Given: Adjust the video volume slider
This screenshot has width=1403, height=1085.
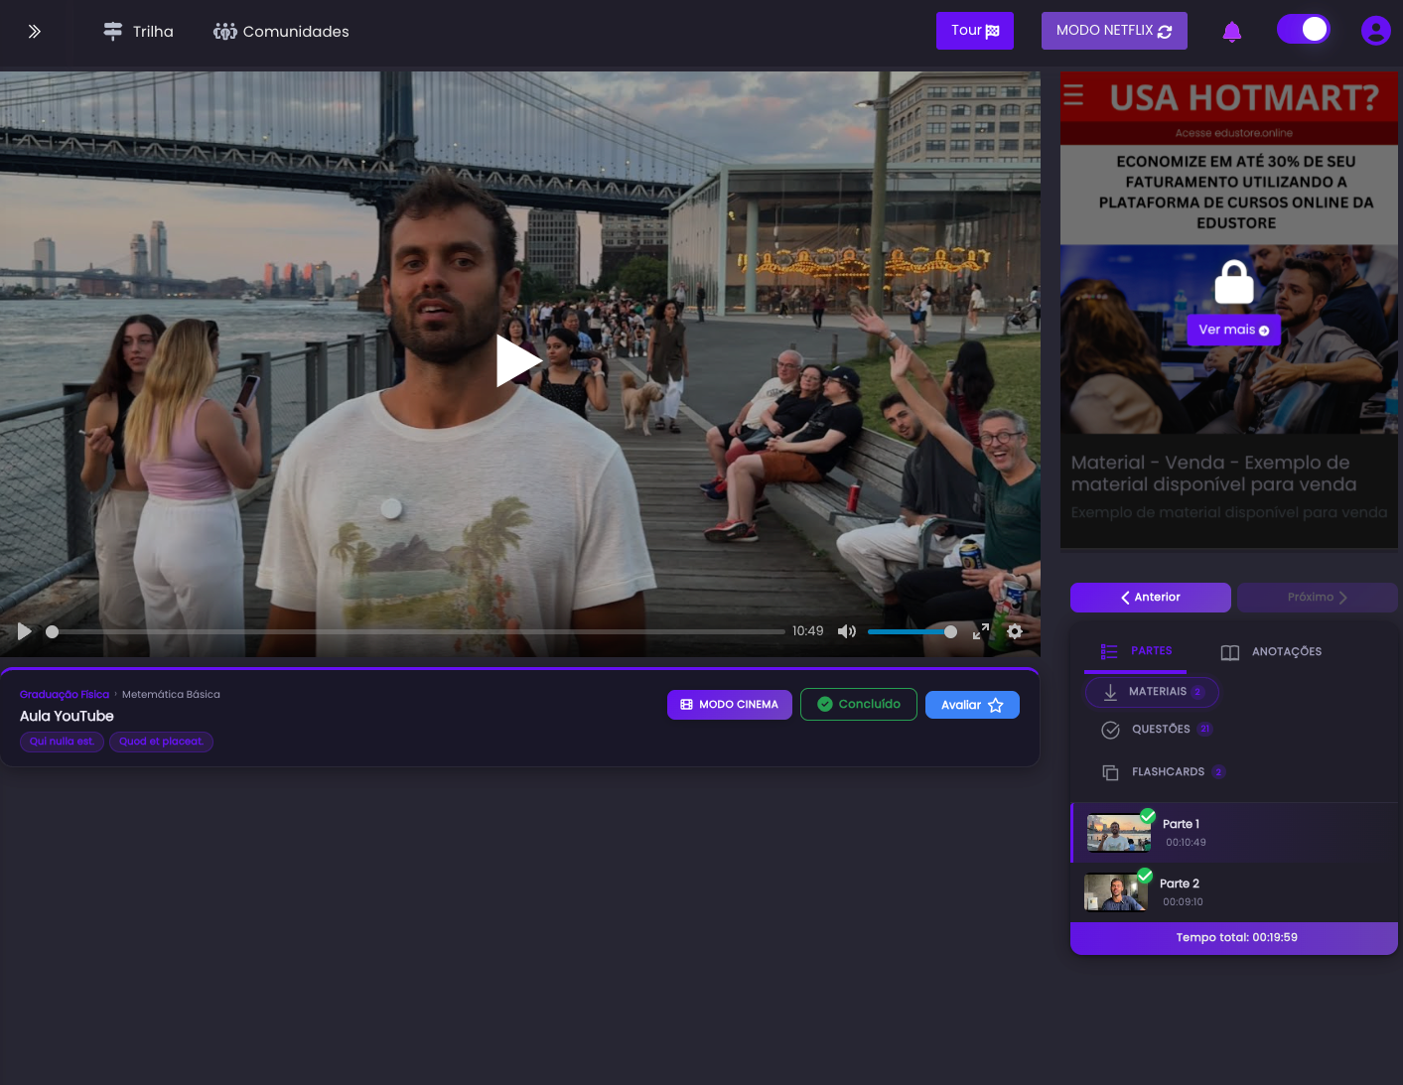Looking at the screenshot, I should (912, 631).
